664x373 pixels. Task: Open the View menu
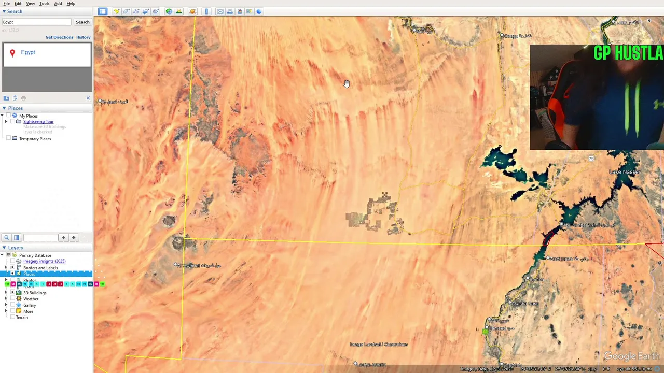tap(31, 3)
